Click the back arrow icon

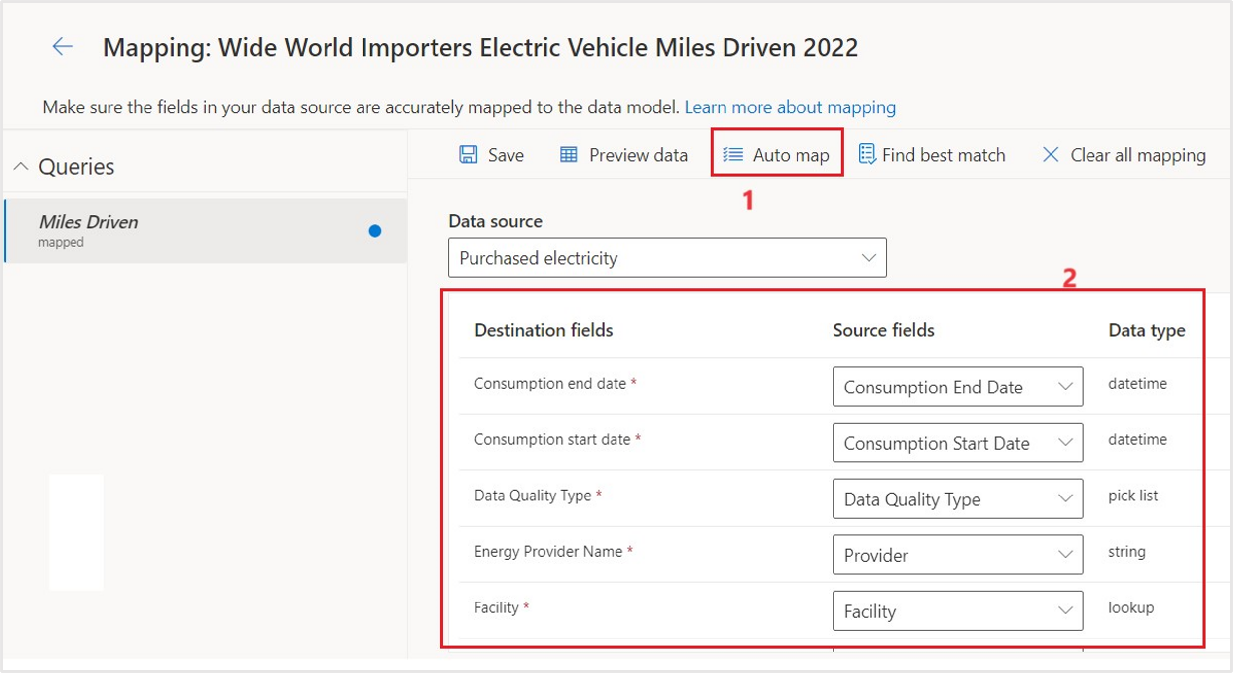pyautogui.click(x=63, y=47)
